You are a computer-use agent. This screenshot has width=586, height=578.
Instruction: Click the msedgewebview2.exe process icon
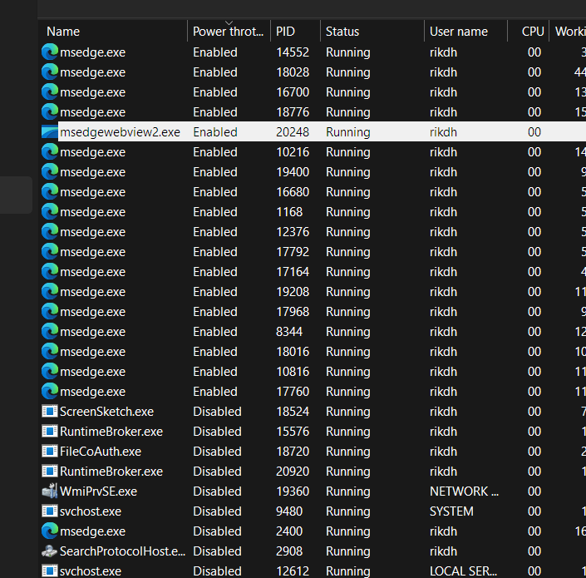pyautogui.click(x=50, y=132)
